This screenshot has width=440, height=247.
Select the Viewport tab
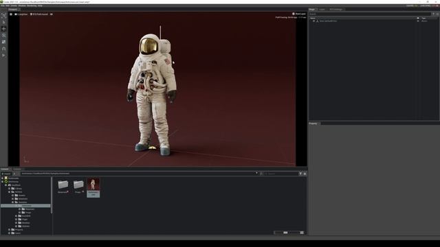(x=12, y=10)
